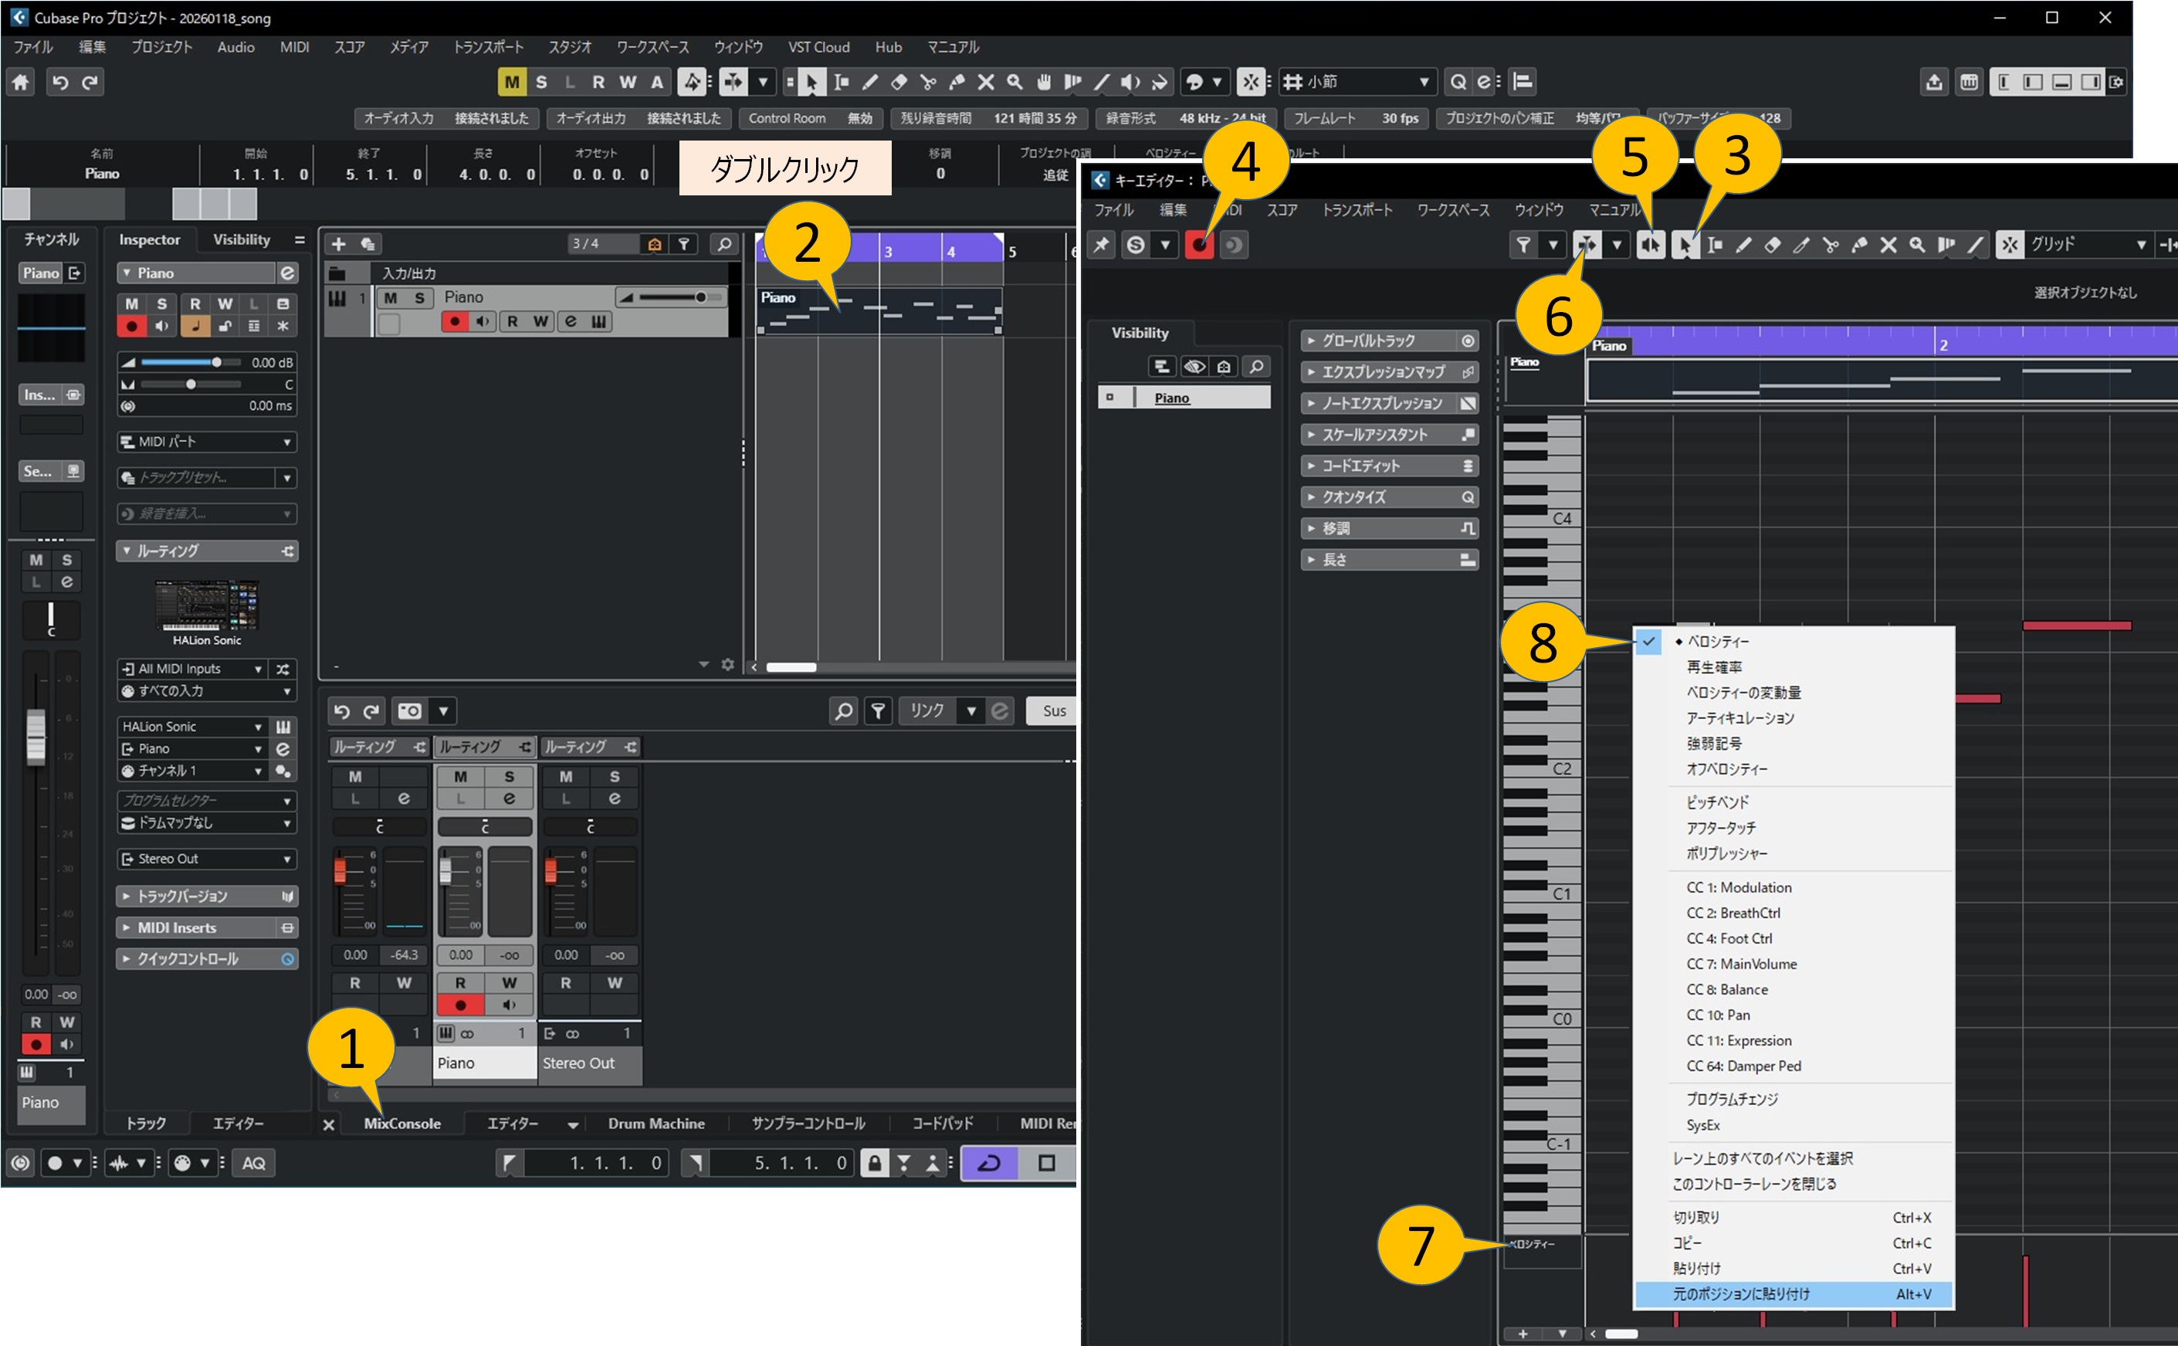
Task: Select the Mute tool in main toolbar
Action: tap(985, 83)
